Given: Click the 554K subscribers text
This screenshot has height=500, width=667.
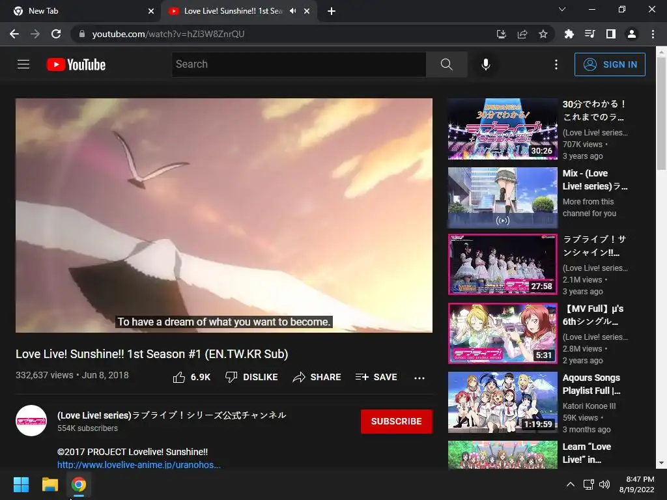Looking at the screenshot, I should coord(88,428).
